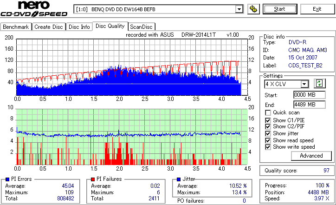
Task: Enable the Quick scan checkbox
Action: click(x=268, y=112)
